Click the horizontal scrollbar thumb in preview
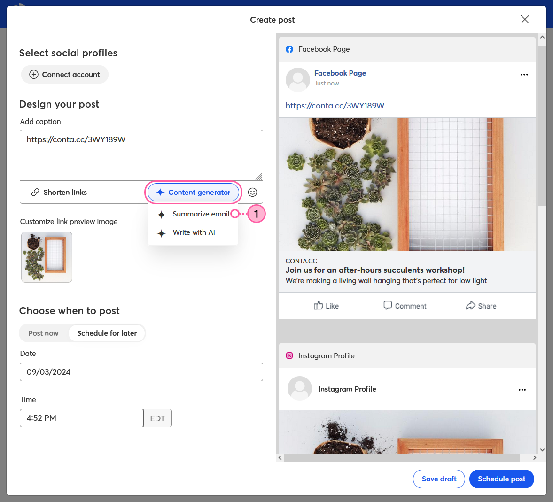The height and width of the screenshot is (502, 553). (x=402, y=457)
